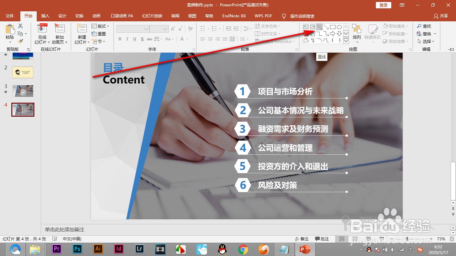Switch to the Insert tab

[45, 16]
